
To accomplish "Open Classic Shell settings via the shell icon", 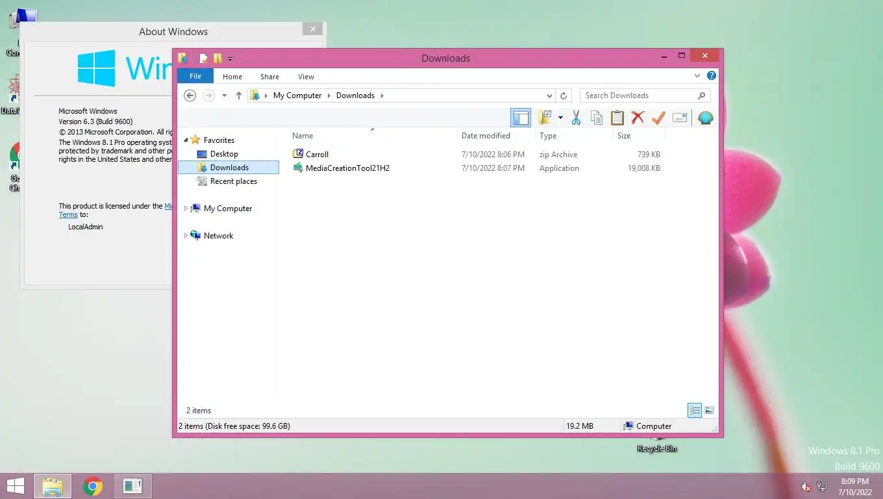I will click(x=705, y=118).
